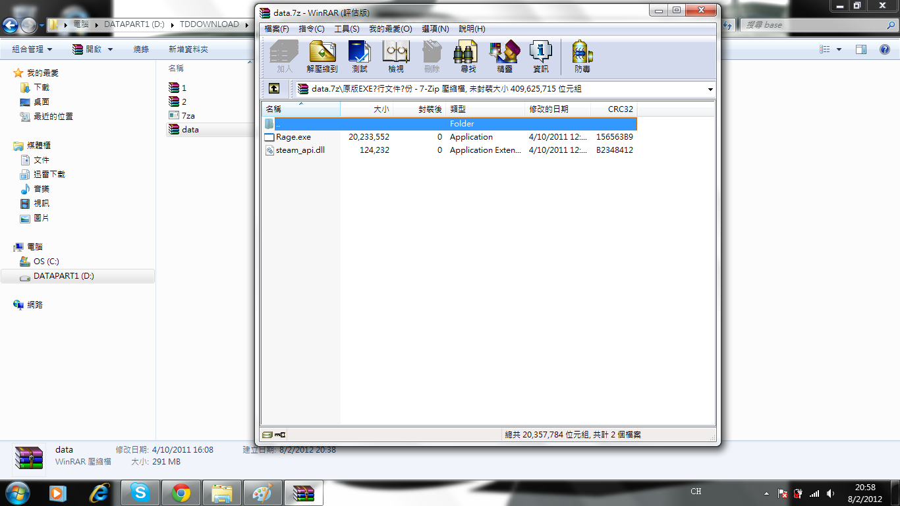
Task: Open the 選項(N) menu in WinRAR
Action: click(436, 29)
